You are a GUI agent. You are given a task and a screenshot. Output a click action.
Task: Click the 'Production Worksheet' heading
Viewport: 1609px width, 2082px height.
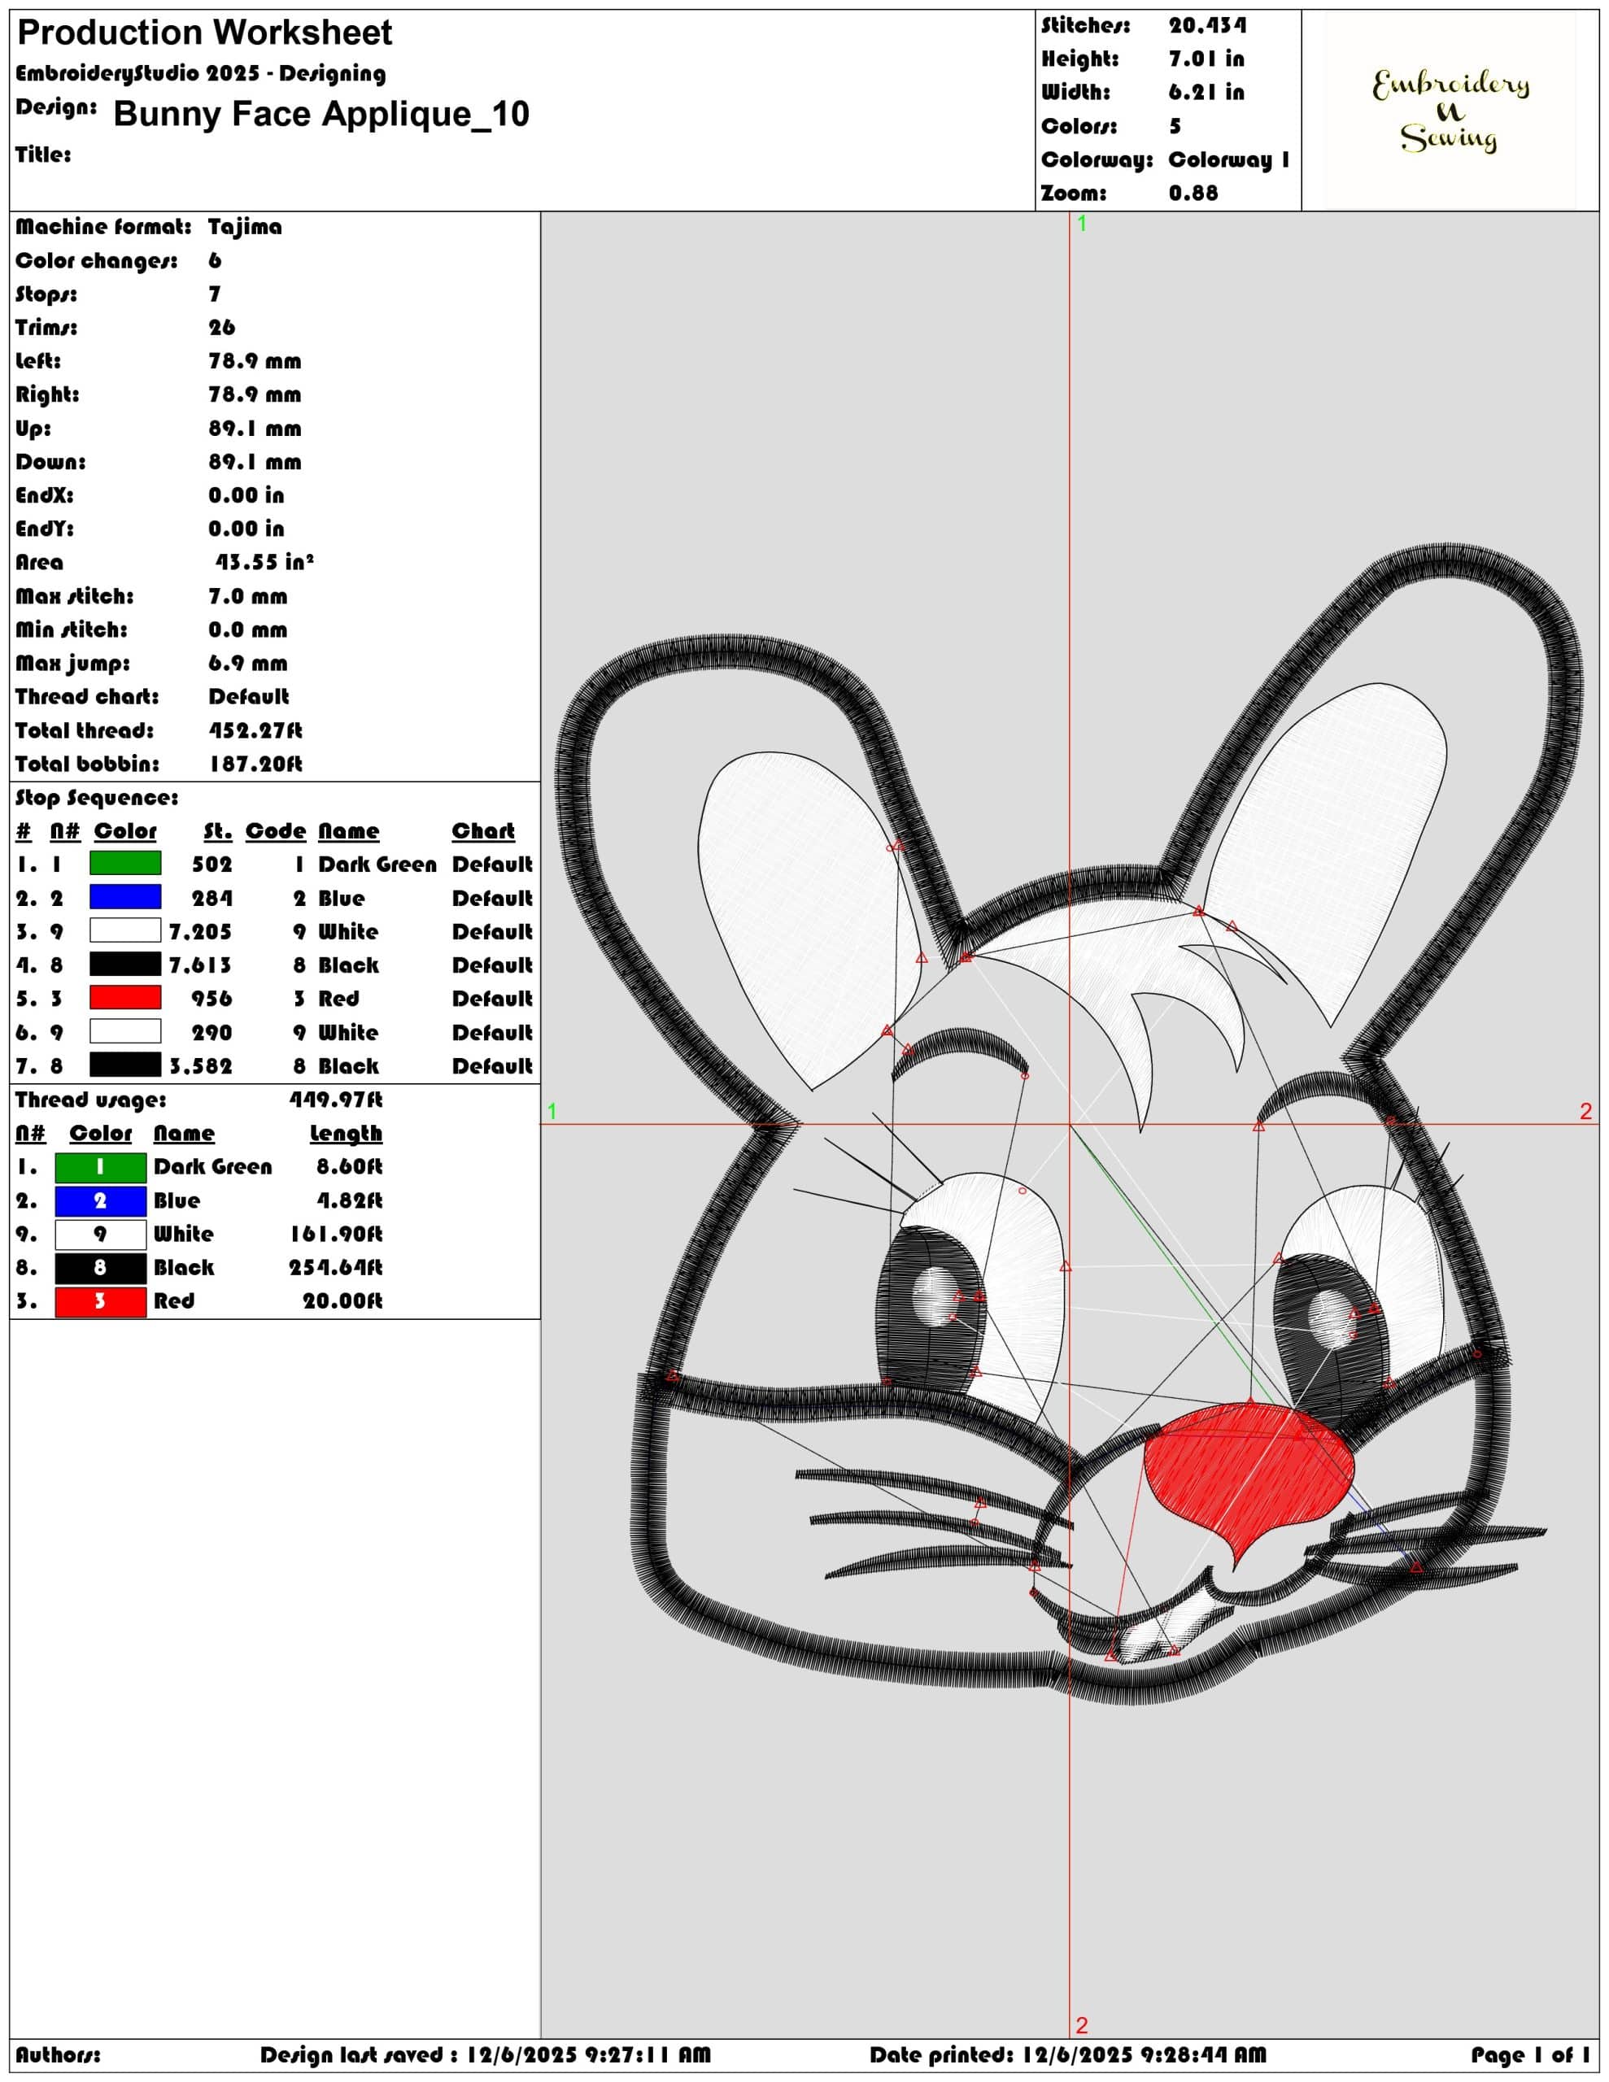(205, 33)
